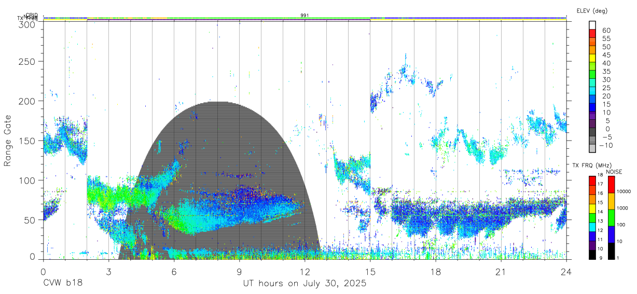This screenshot has width=637, height=294.
Task: Click the red TX FRQ segment between 18 and 17
Action: (592, 180)
